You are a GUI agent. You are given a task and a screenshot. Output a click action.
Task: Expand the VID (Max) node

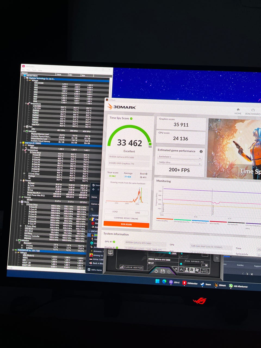click(x=26, y=148)
